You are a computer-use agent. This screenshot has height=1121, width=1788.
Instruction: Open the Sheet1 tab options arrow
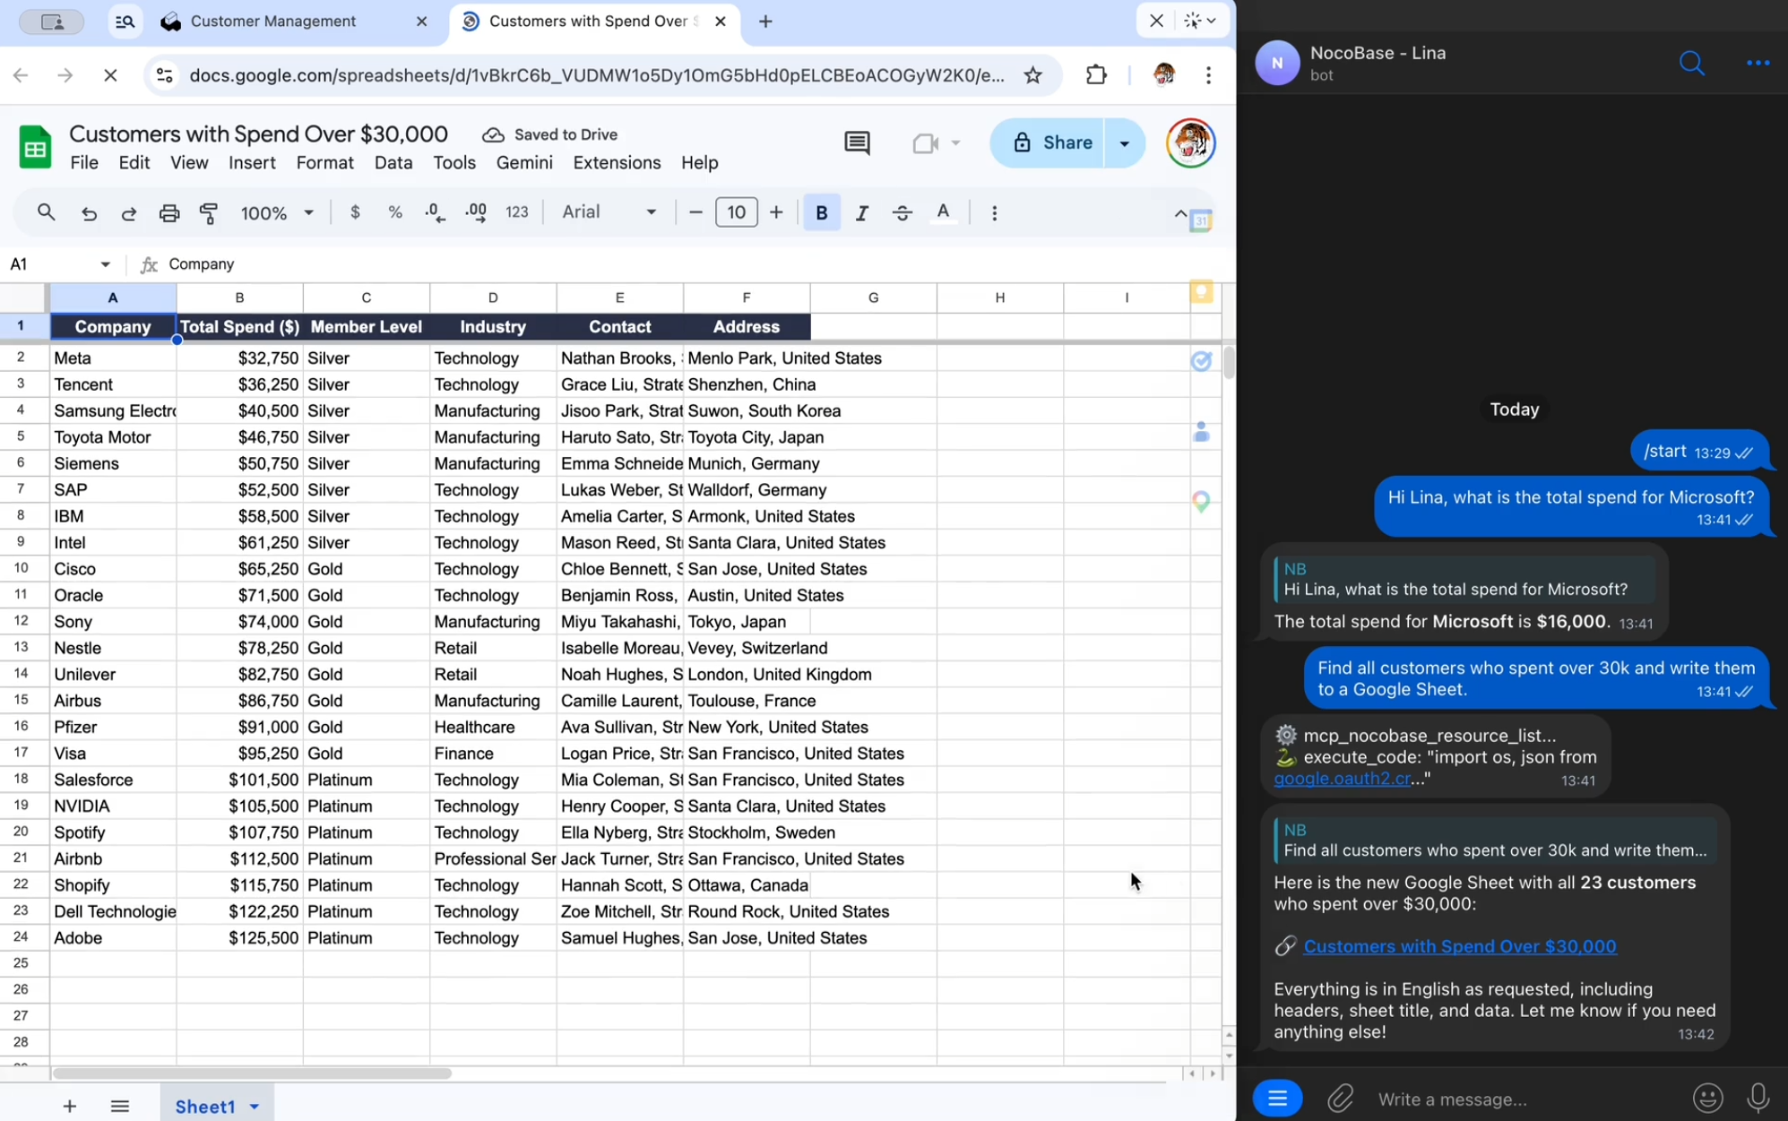[x=255, y=1108]
